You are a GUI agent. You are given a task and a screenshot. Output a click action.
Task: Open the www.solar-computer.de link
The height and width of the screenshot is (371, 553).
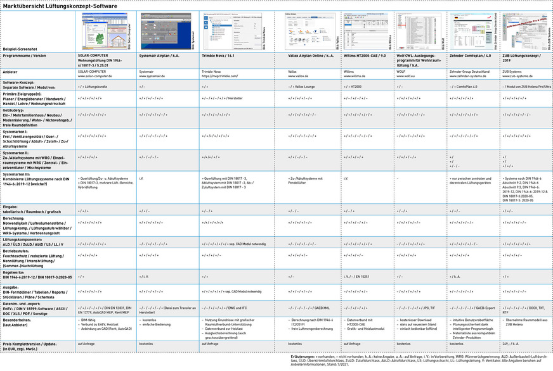[x=96, y=76]
